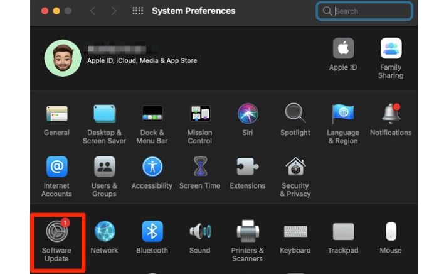Show all preferences grid button
439x274 pixels.
pyautogui.click(x=138, y=11)
